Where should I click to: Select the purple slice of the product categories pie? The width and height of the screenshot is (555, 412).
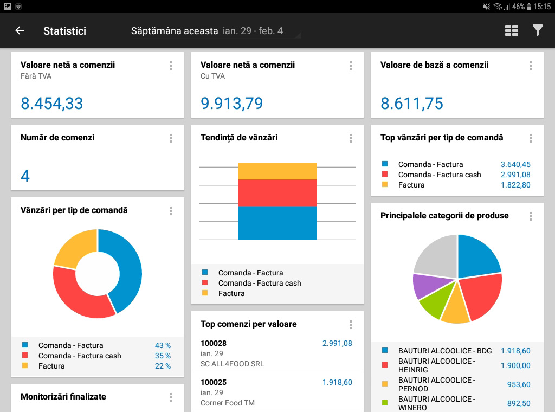pyautogui.click(x=429, y=285)
